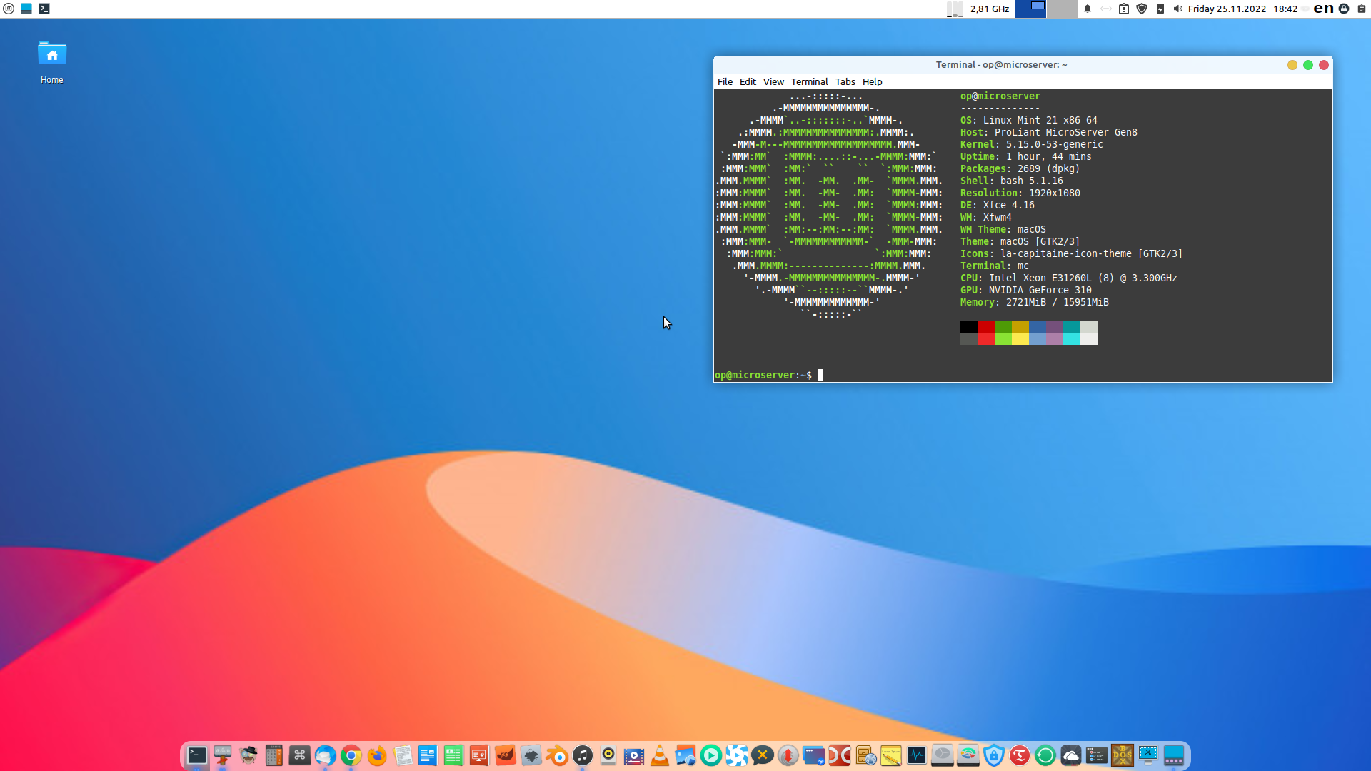
Task: Click the text 'NVIDIA GeForce 310'
Action: (x=1040, y=290)
